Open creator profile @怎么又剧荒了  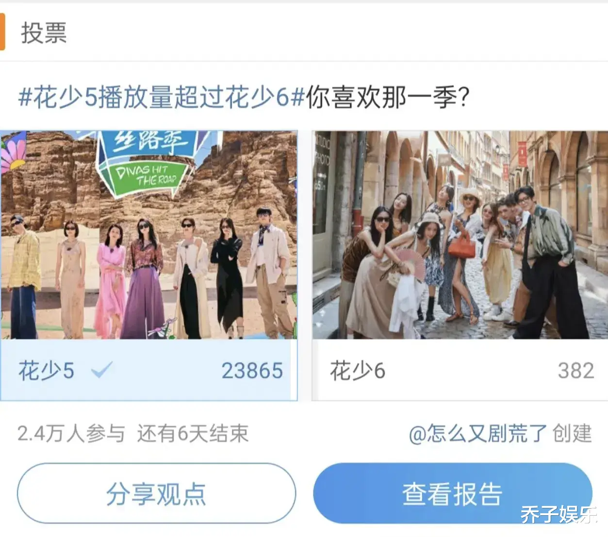pos(477,433)
